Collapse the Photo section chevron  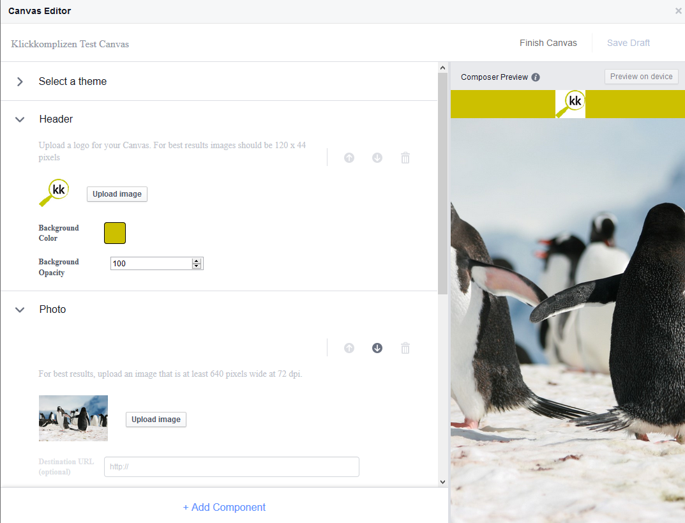click(20, 310)
